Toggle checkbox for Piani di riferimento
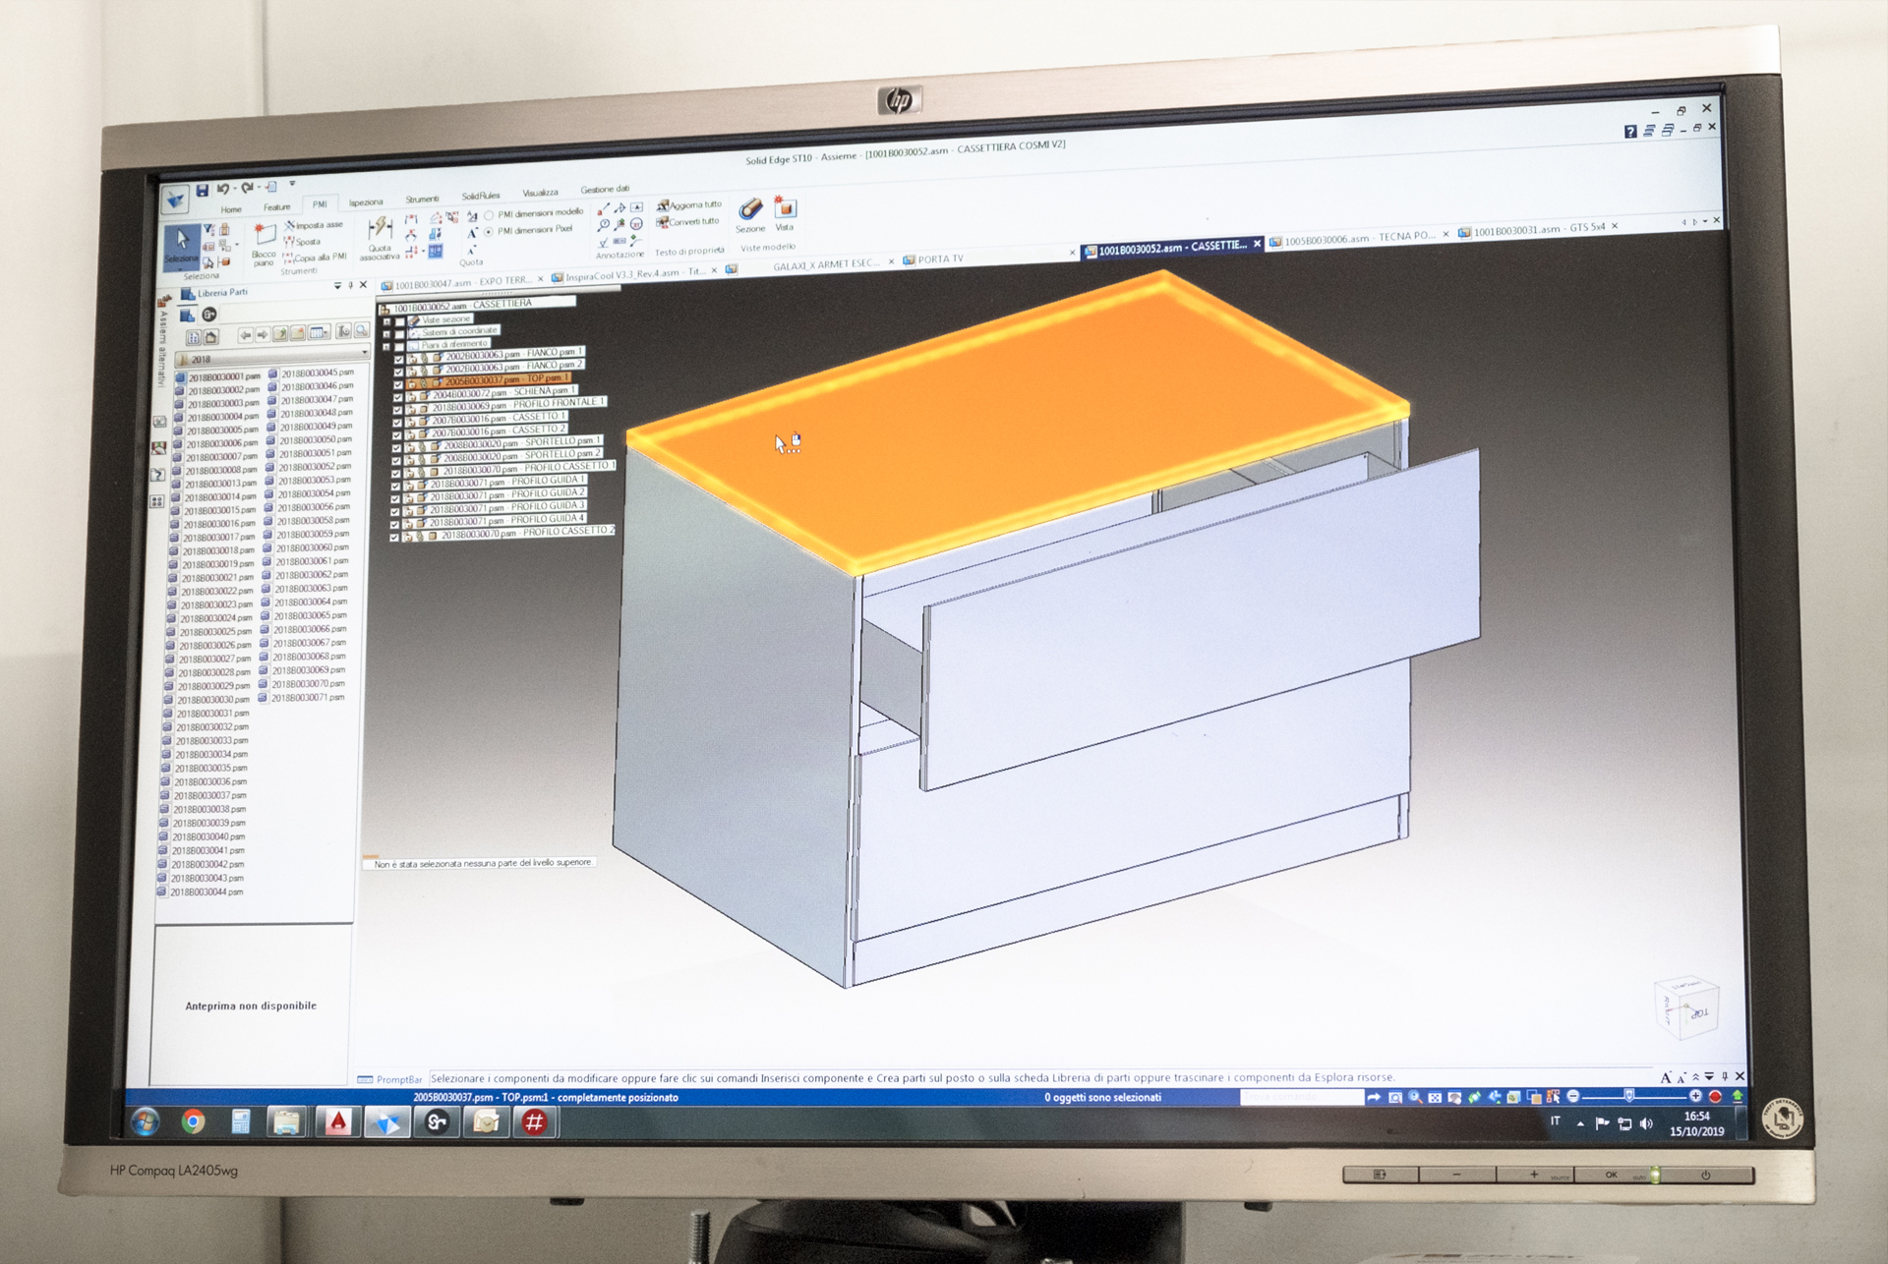The height and width of the screenshot is (1264, 1888). pyautogui.click(x=400, y=347)
